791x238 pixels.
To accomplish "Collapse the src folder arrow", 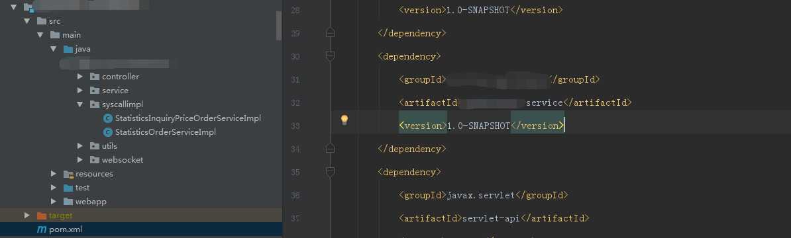I will [x=26, y=21].
